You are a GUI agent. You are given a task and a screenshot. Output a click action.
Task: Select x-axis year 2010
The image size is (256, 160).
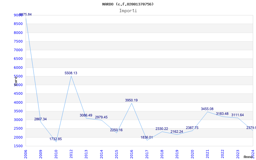pos(56,154)
